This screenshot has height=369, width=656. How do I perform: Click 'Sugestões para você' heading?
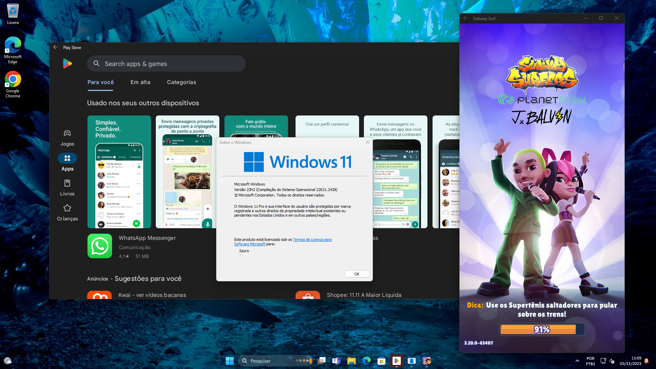148,278
